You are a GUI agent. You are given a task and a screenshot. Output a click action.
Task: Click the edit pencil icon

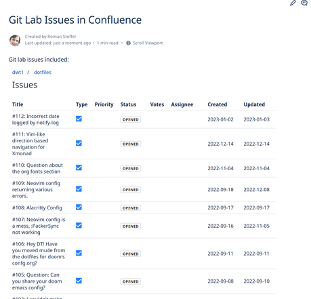293,3
